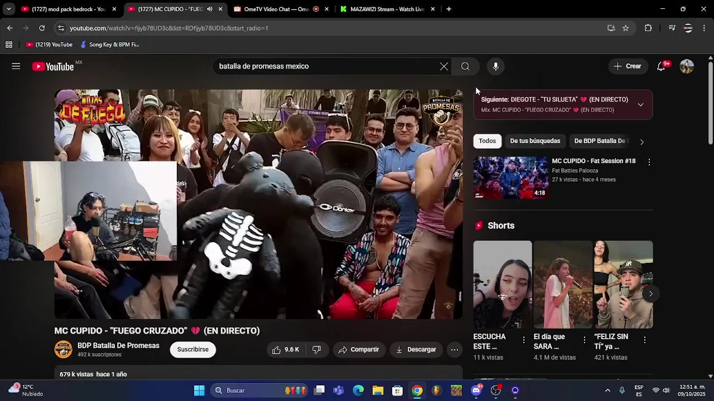Viewport: 714px width, 401px height.
Task: Open the YouTube guide hamburger menu
Action: tap(16, 66)
